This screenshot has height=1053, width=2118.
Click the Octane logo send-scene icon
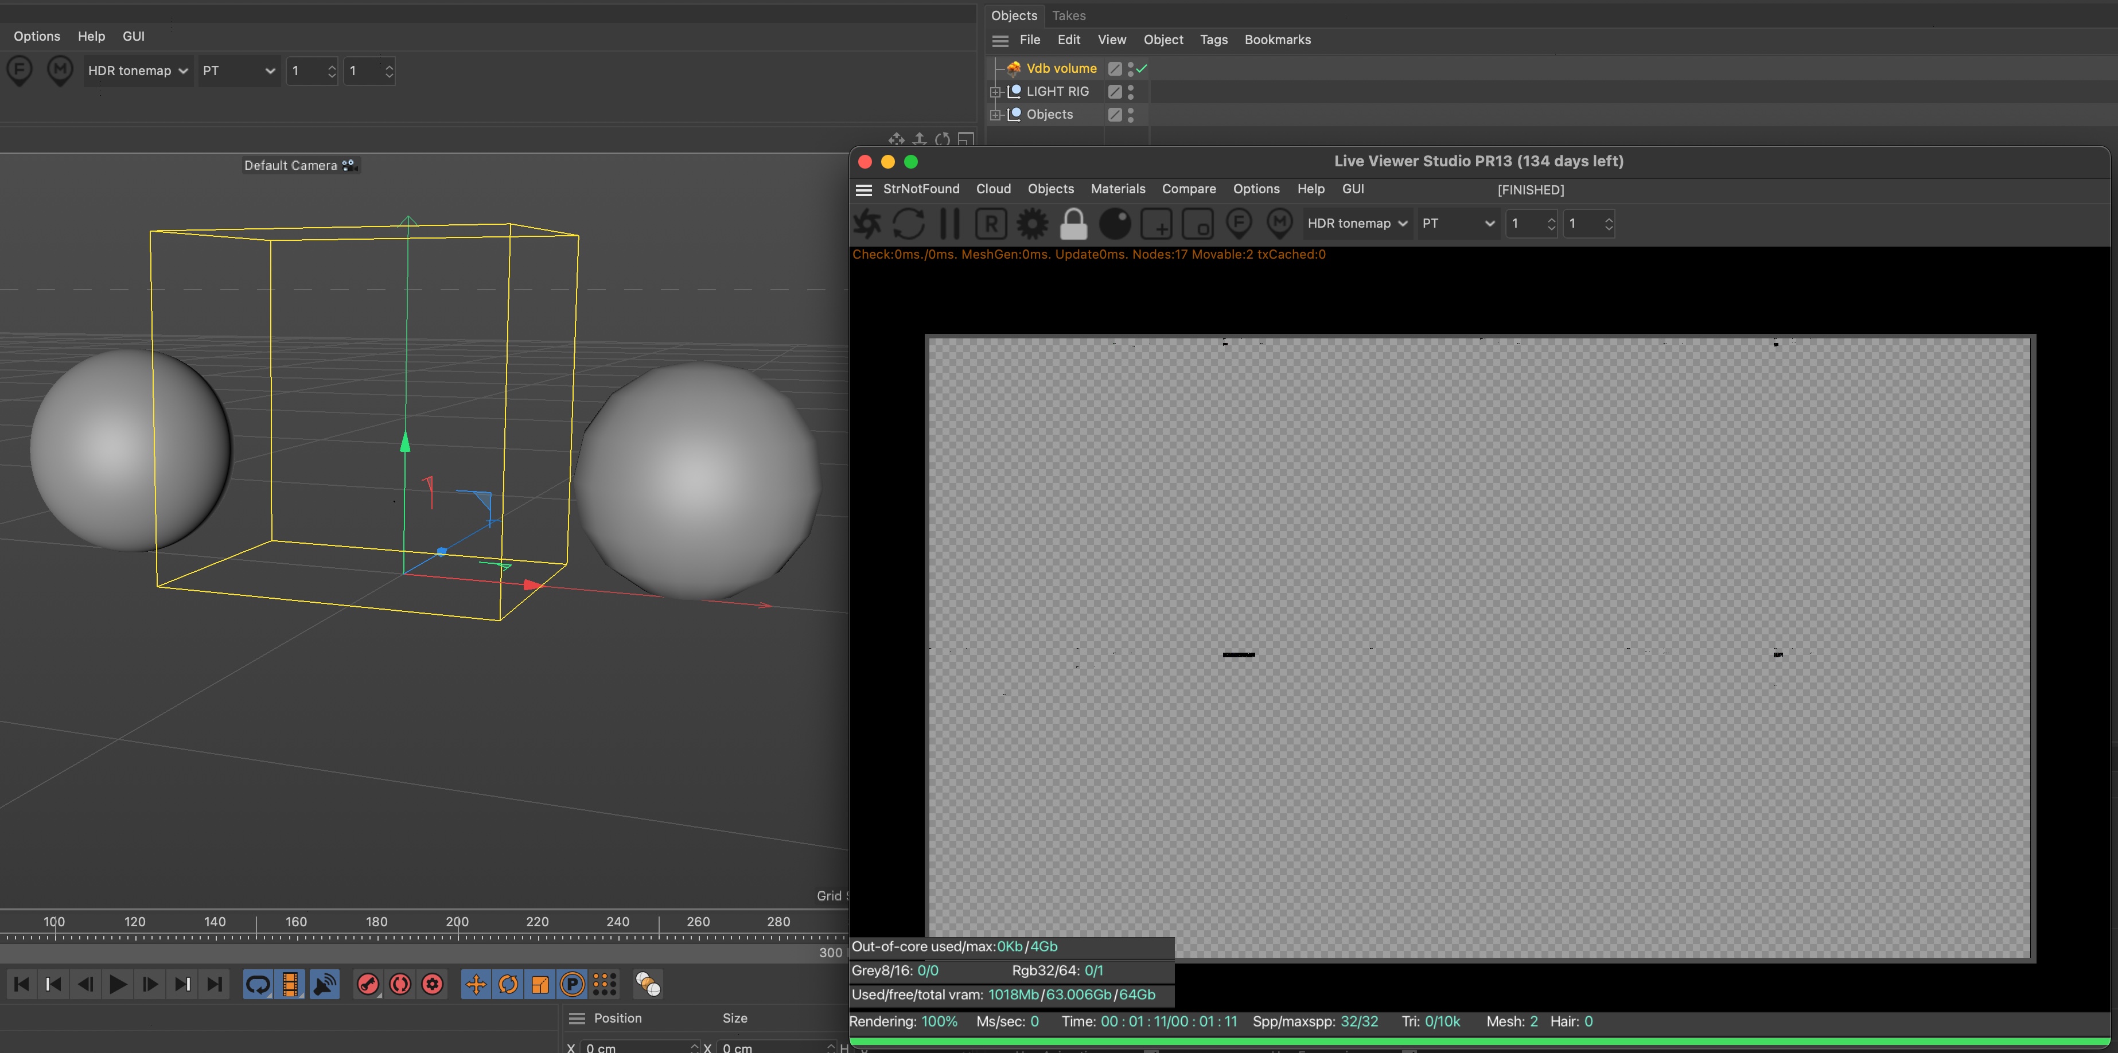867,223
